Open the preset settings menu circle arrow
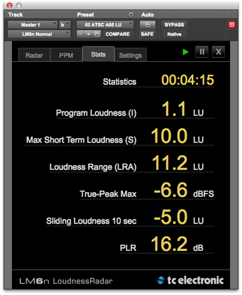 point(131,15)
